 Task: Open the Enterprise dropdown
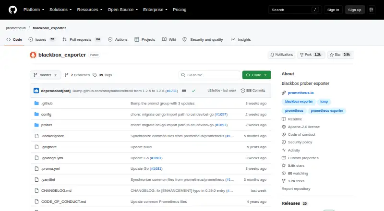pyautogui.click(x=155, y=10)
